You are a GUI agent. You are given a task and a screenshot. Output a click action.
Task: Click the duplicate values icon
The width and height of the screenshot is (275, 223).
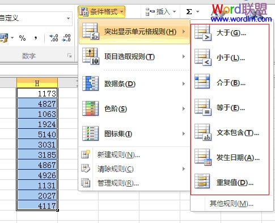pyautogui.click(x=202, y=181)
